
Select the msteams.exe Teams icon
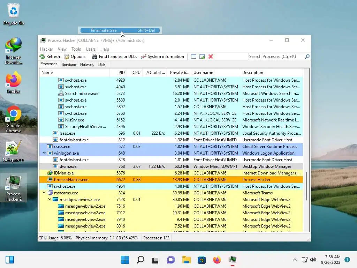50,193
